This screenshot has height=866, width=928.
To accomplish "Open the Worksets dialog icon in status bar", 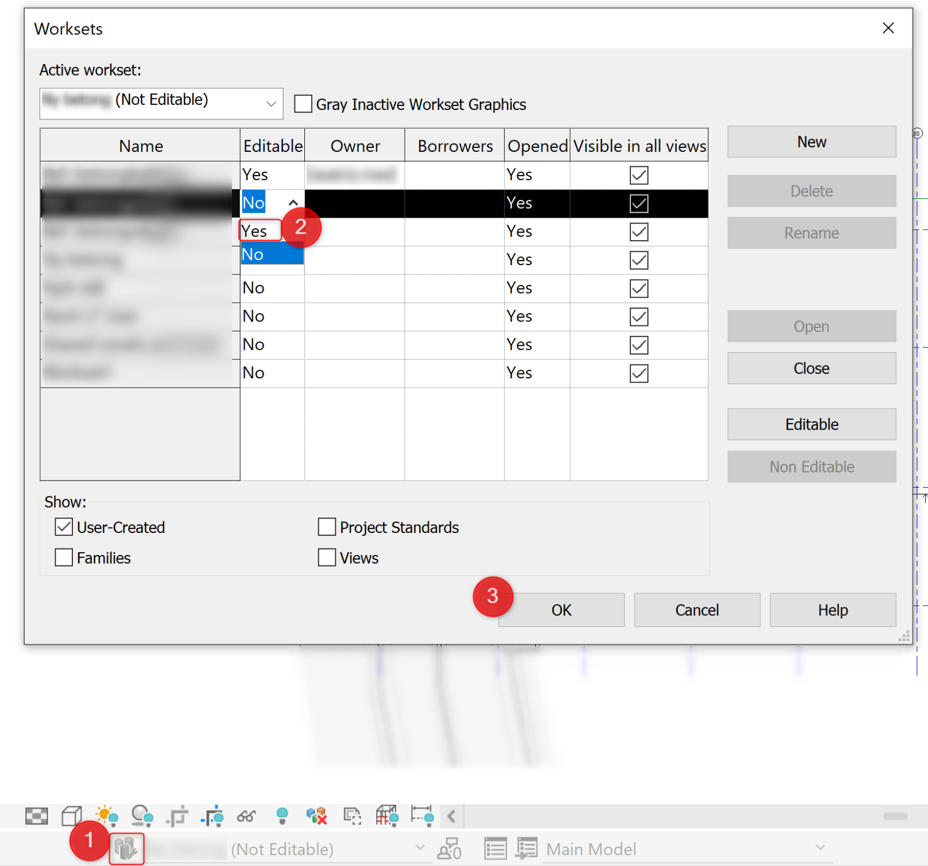I will pos(126,849).
